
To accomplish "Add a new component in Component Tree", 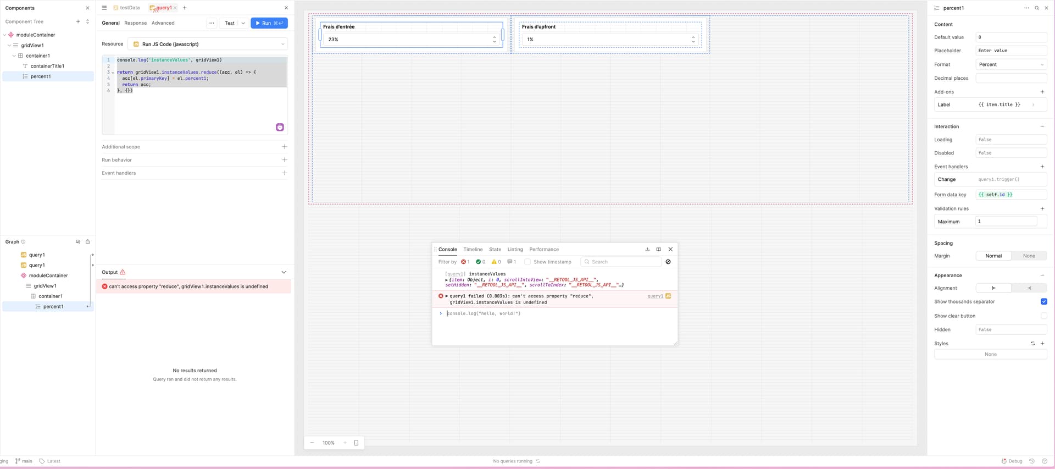I will [78, 21].
